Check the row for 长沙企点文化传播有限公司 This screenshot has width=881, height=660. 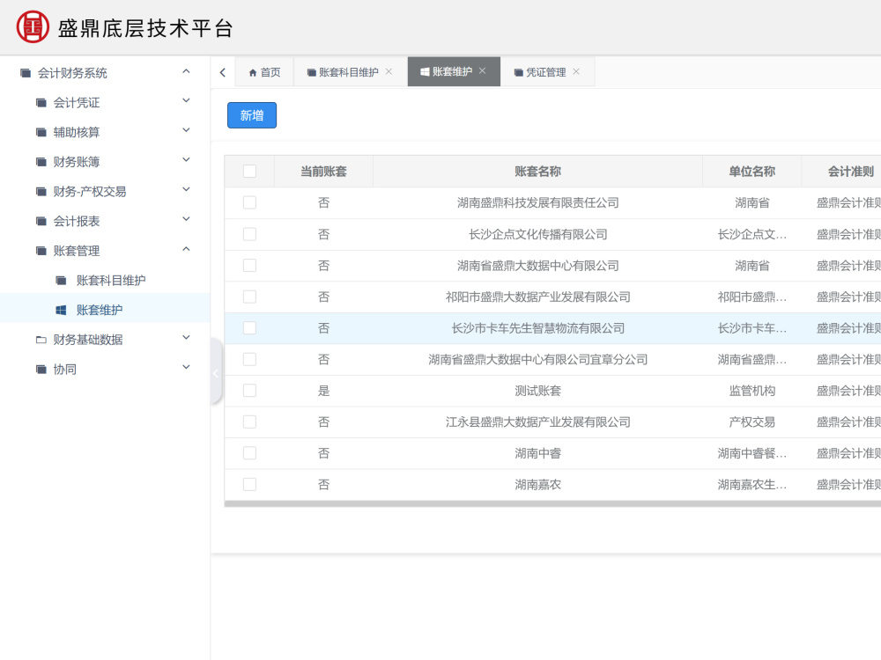[x=249, y=234]
